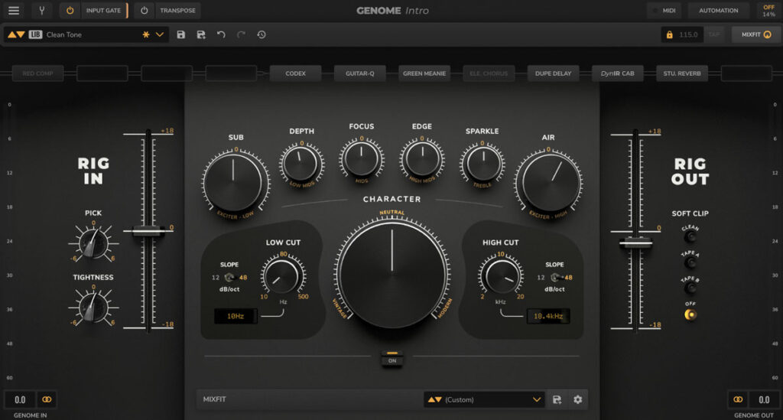783x420 pixels.
Task: Click the Save As preset icon
Action: tap(201, 34)
